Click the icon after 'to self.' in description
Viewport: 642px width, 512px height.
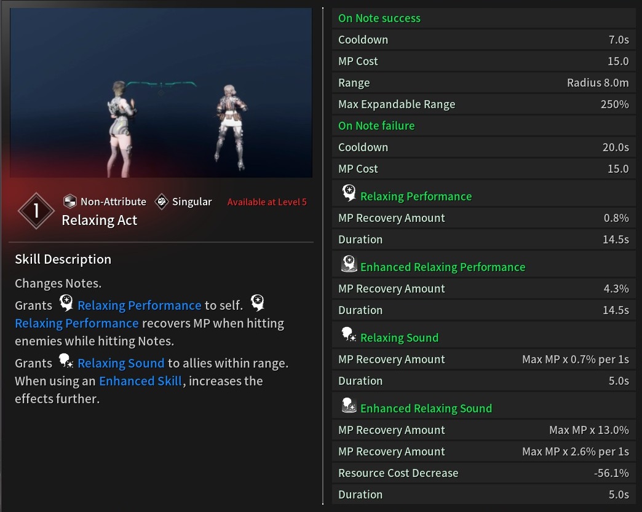pyautogui.click(x=257, y=303)
